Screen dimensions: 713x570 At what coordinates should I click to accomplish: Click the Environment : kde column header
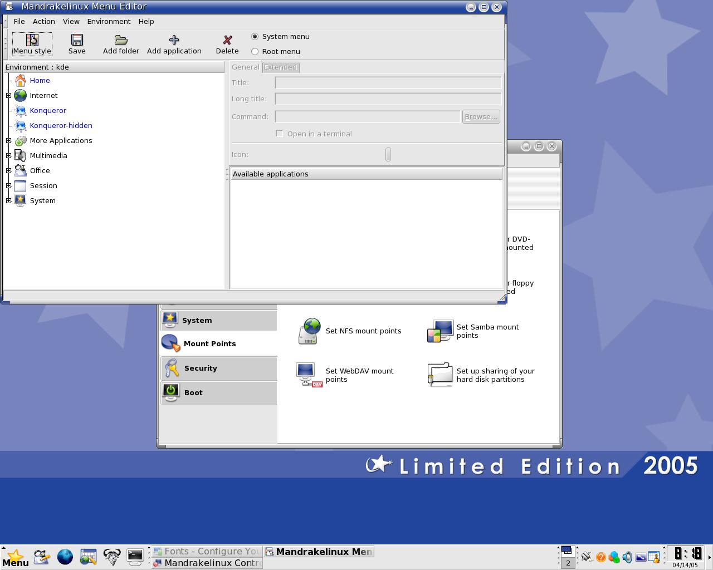point(114,67)
